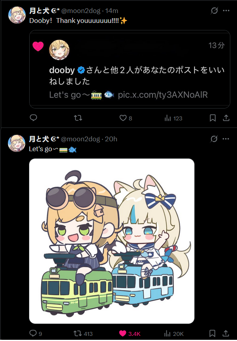
Task: Open @moon2dog handle on the 14m post
Action: [81, 11]
